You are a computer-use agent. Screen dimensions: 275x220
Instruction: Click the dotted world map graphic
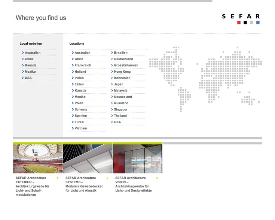[205, 79]
